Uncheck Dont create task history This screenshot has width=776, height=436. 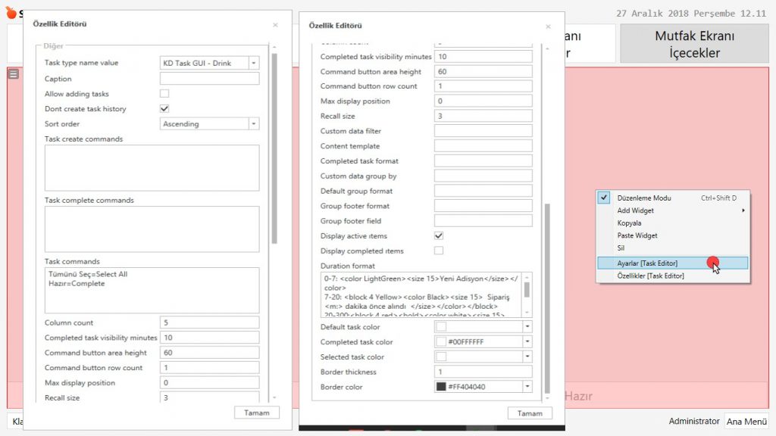click(x=164, y=109)
